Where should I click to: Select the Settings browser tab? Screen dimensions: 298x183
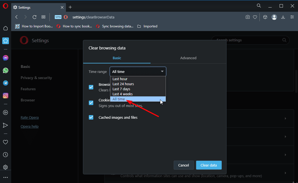click(38, 8)
